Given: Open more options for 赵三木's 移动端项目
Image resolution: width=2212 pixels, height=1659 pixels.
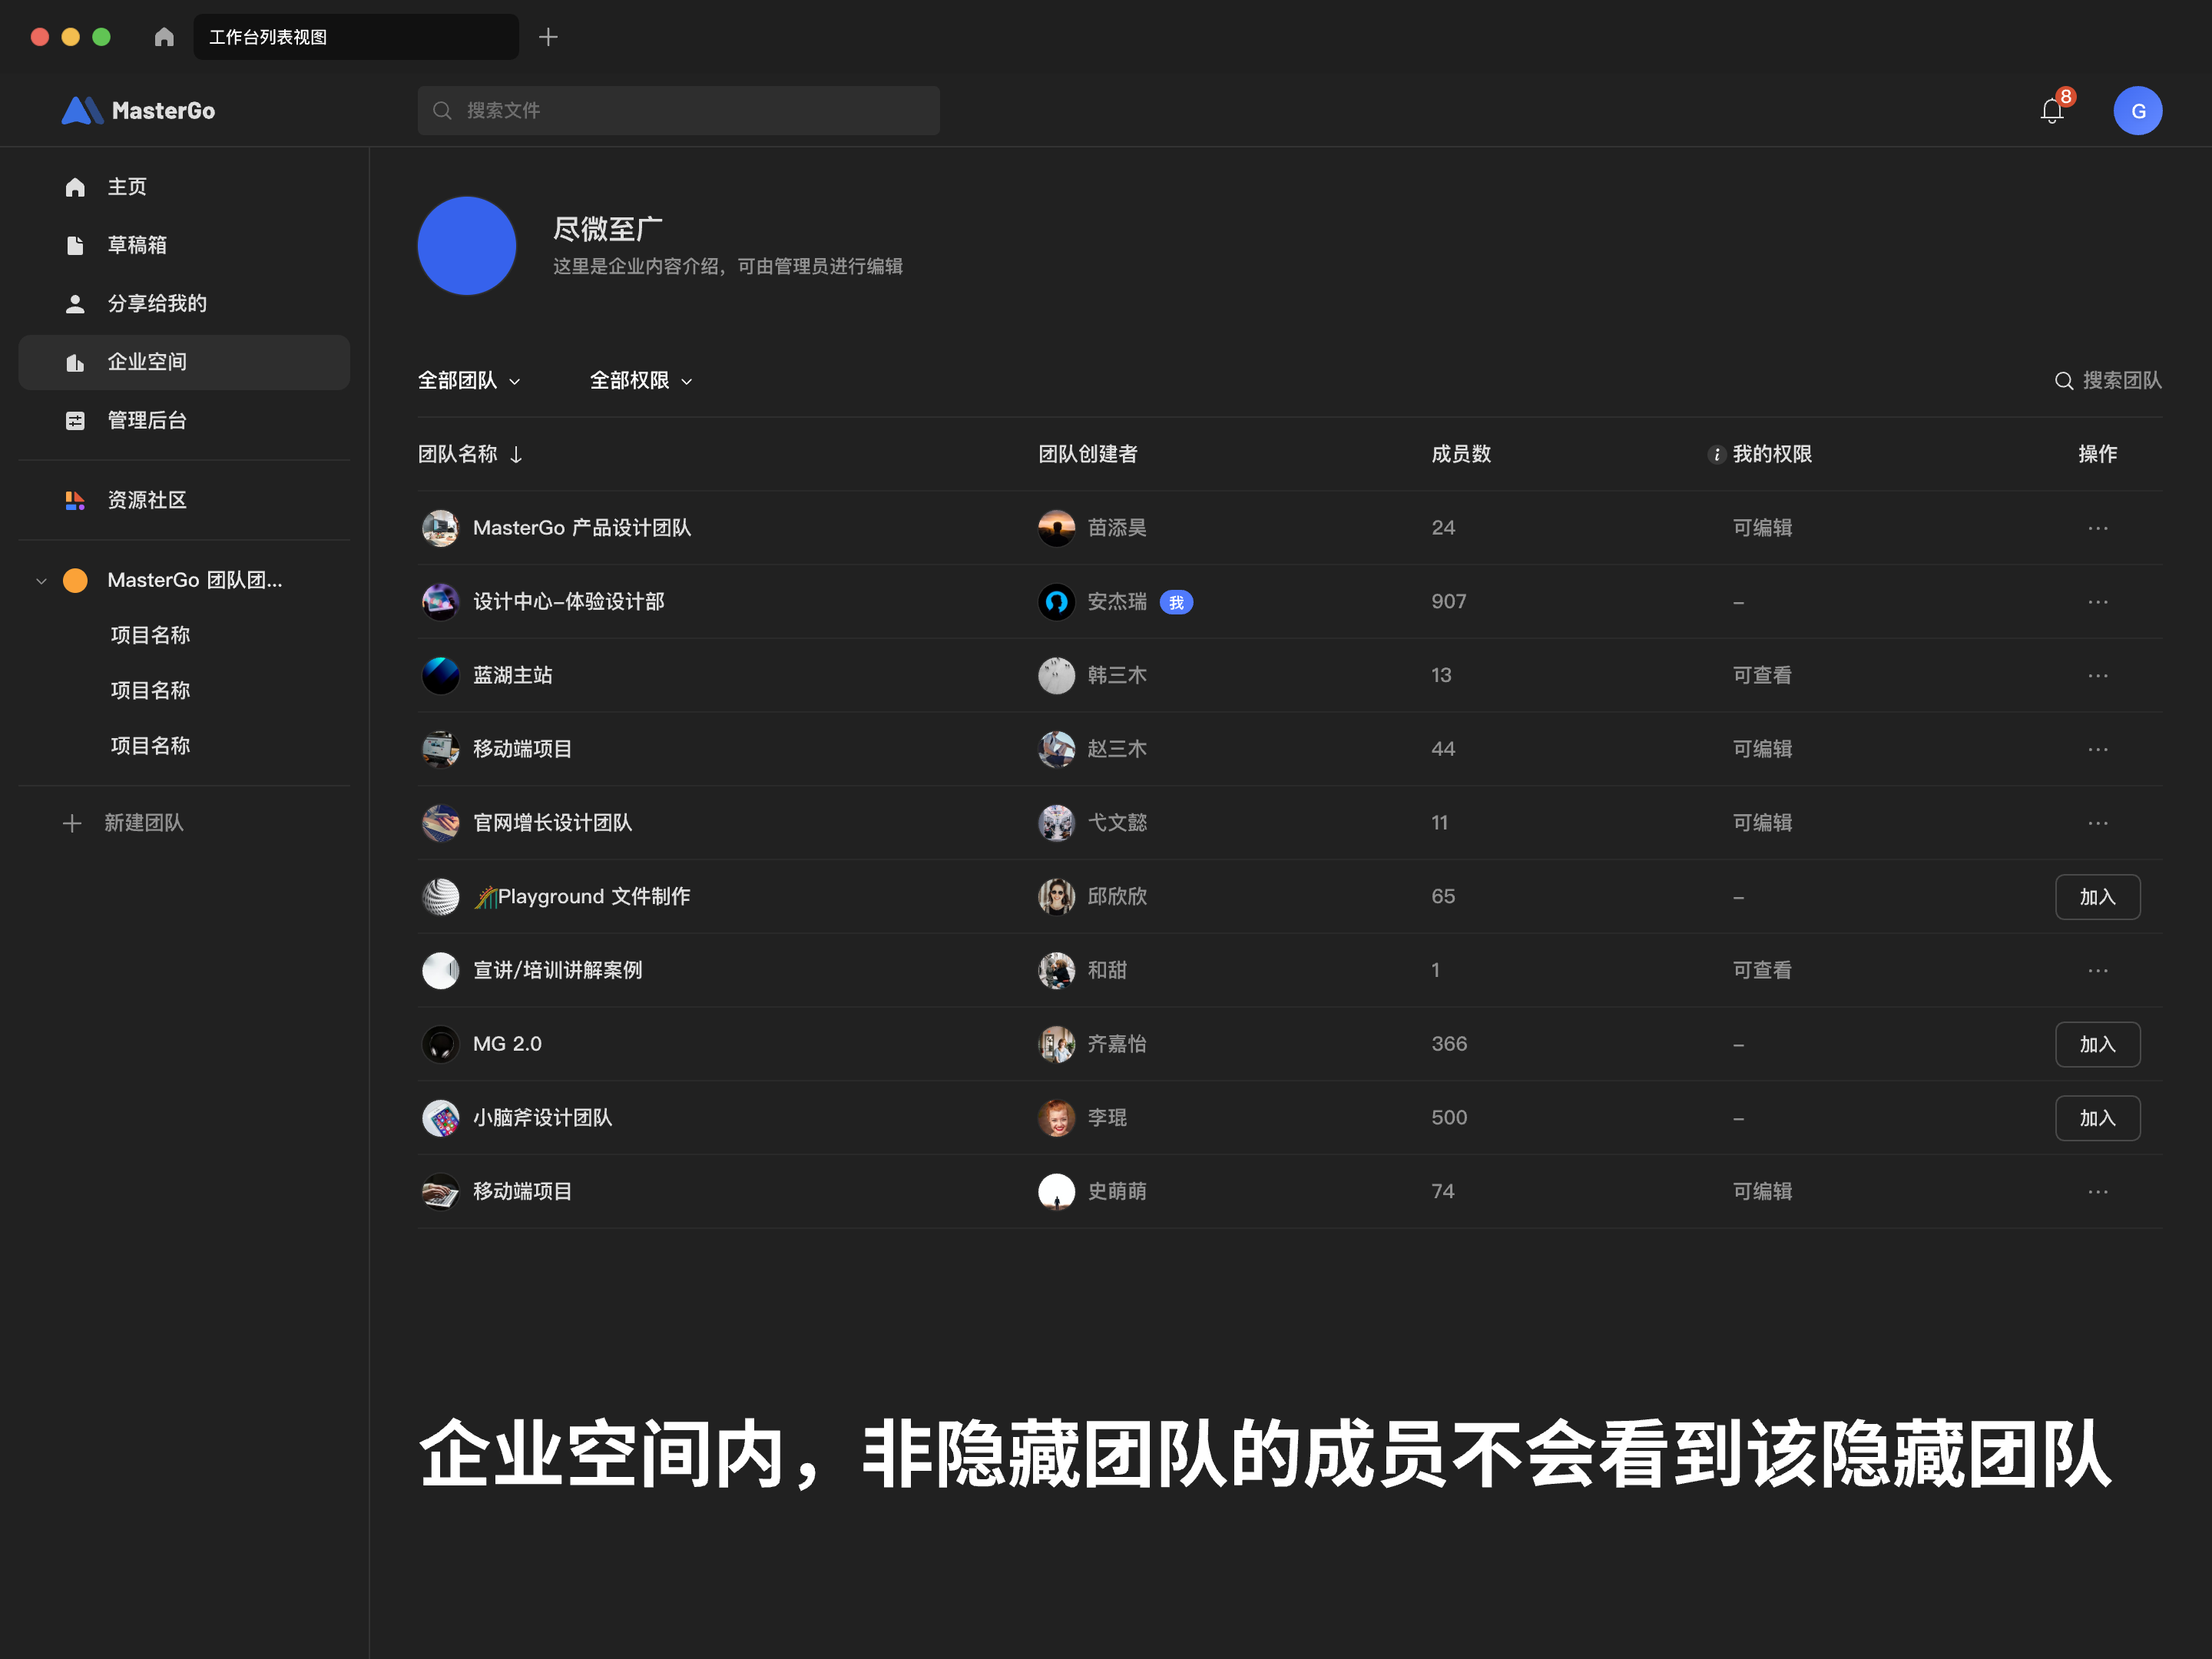Looking at the screenshot, I should tap(2097, 749).
